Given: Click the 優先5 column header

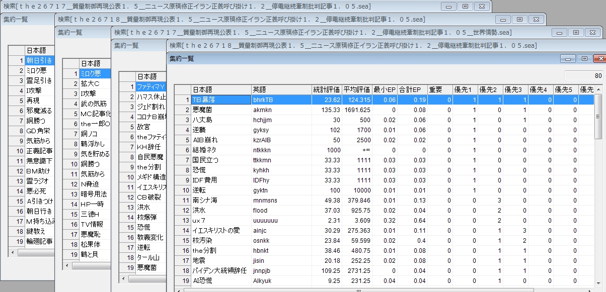Looking at the screenshot, I should pyautogui.click(x=565, y=89).
